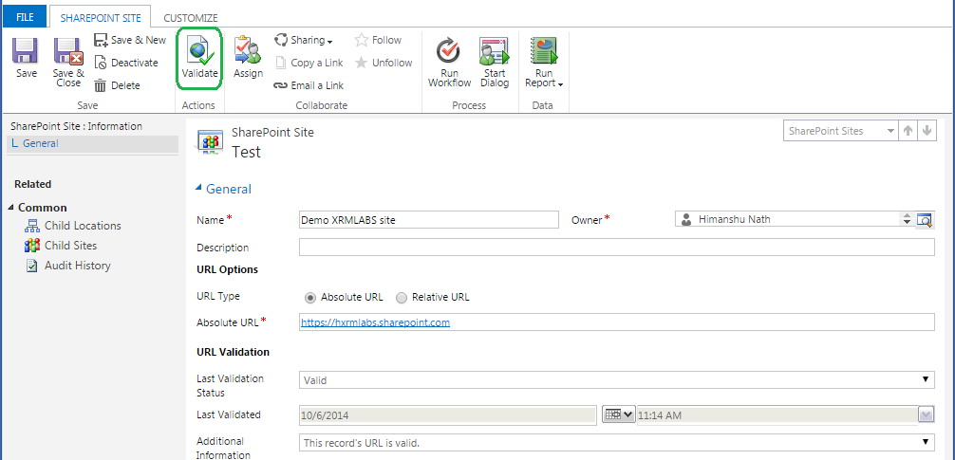Click Save & New in the ribbon

130,40
